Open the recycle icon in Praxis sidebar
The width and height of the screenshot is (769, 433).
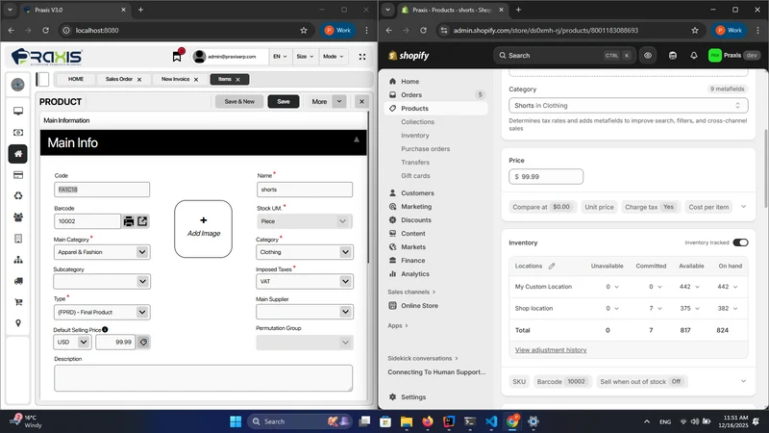pos(18,196)
